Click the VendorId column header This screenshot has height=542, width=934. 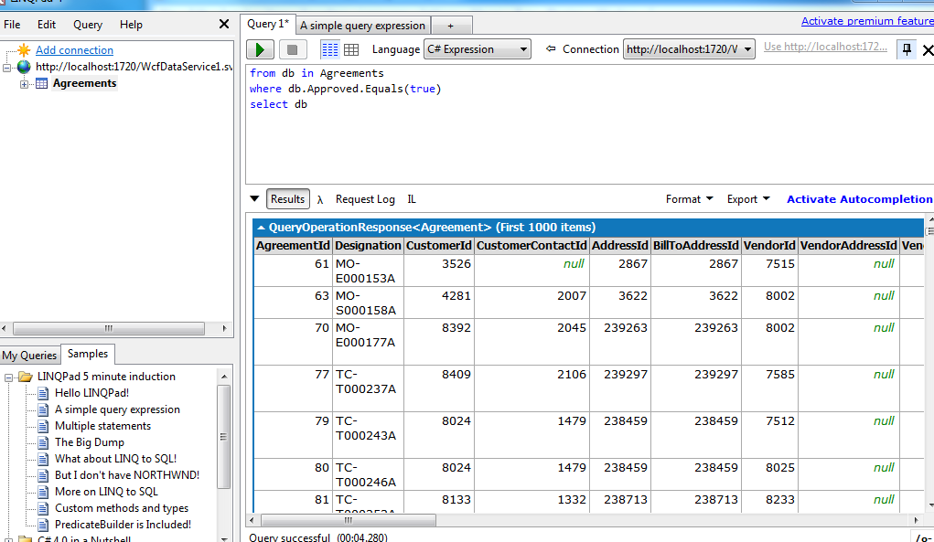point(769,246)
